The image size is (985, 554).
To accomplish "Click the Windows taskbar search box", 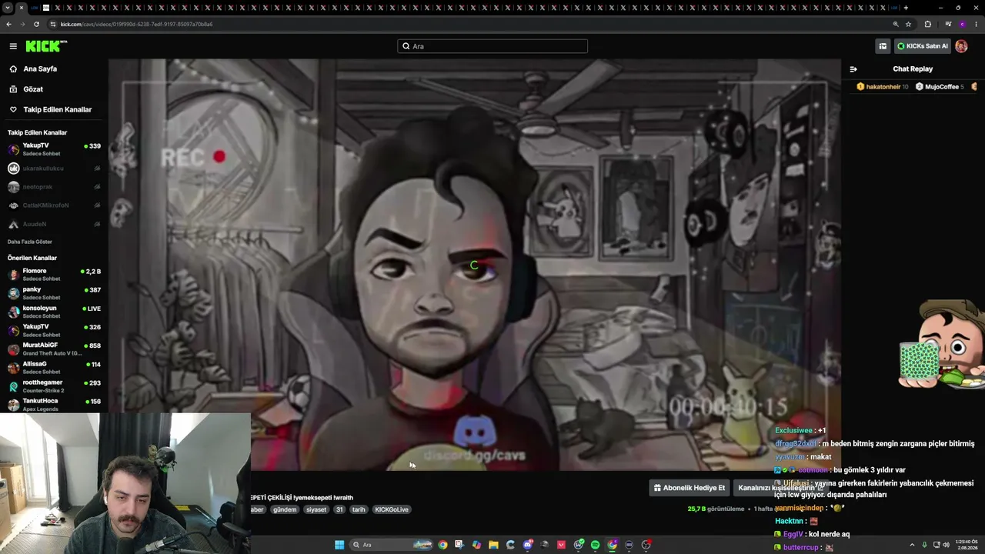I will [392, 545].
